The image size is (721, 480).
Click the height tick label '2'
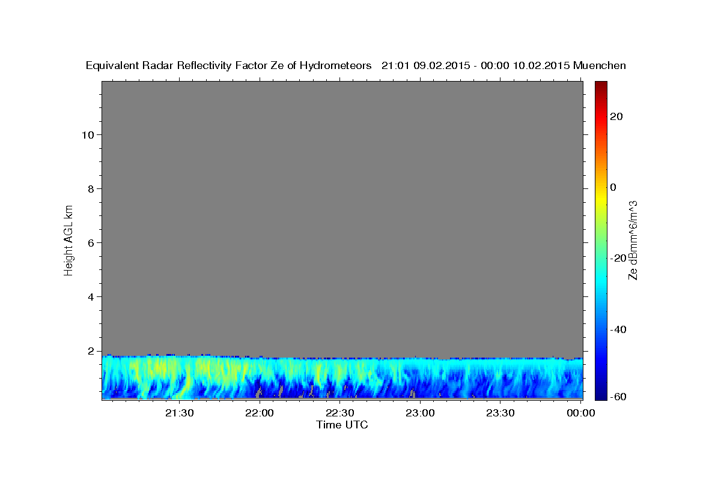tap(91, 350)
